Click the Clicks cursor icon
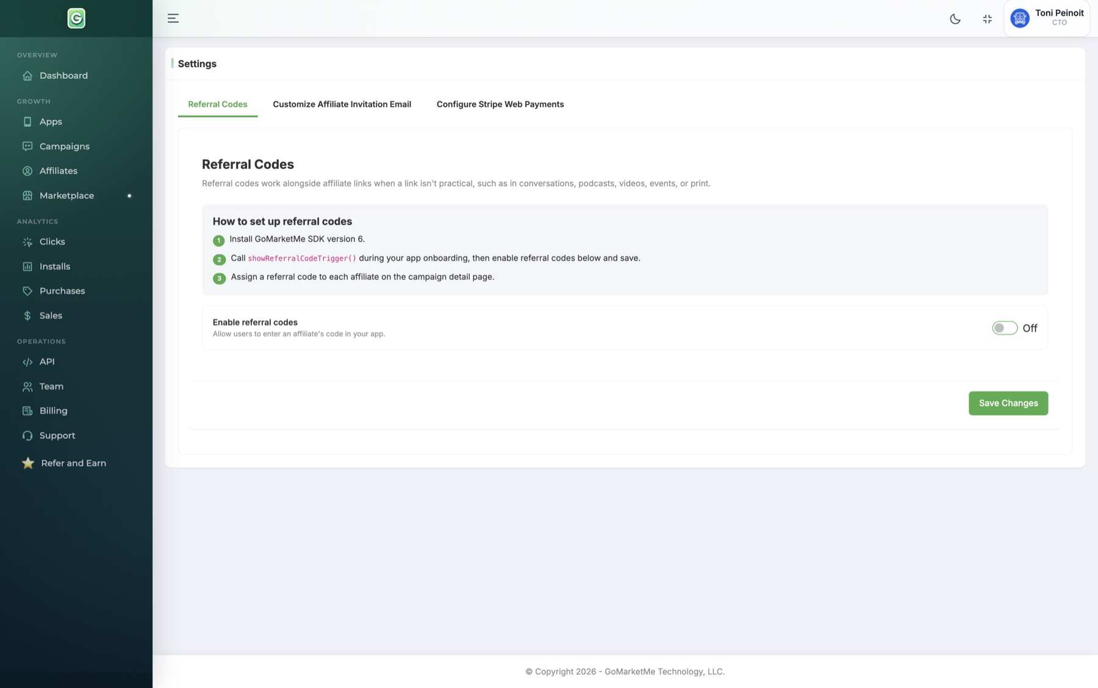 click(27, 242)
